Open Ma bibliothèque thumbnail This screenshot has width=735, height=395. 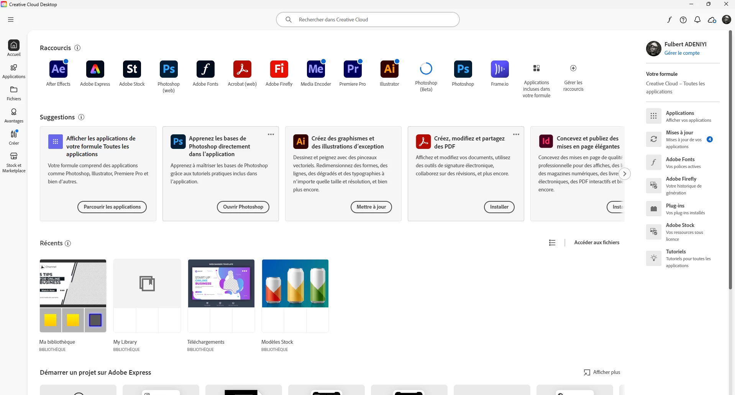click(x=73, y=296)
